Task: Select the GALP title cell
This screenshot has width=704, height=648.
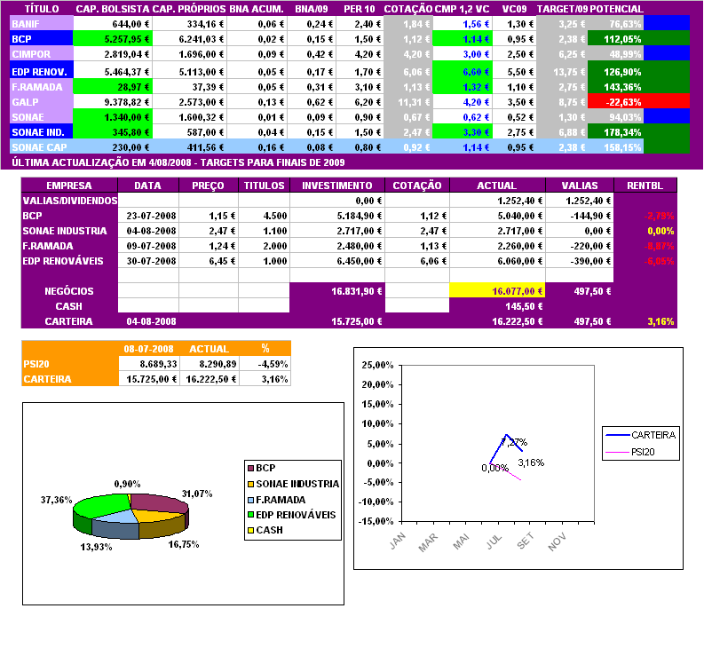Action: click(x=42, y=102)
